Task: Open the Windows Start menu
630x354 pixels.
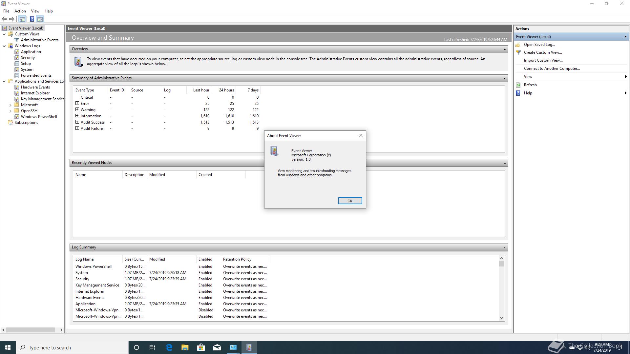Action: click(8, 347)
